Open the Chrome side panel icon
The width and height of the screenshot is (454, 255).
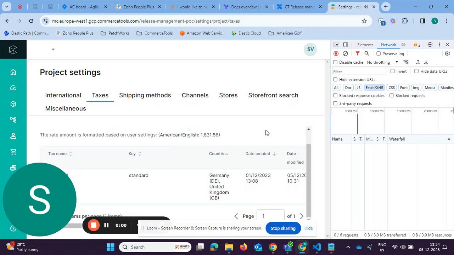pos(422,21)
